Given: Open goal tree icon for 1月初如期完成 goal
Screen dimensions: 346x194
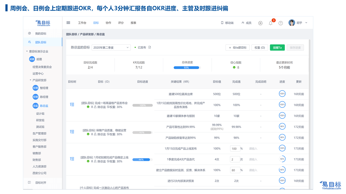Looking at the screenshot, I should (72, 159).
